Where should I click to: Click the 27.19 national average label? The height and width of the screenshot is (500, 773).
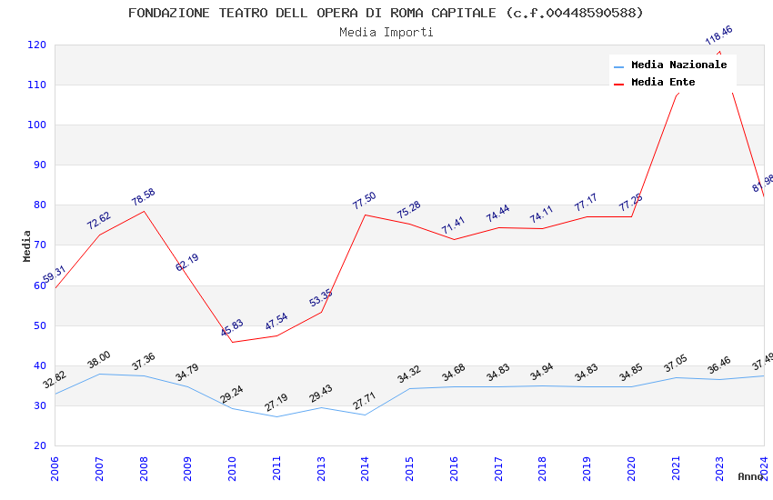pyautogui.click(x=276, y=403)
